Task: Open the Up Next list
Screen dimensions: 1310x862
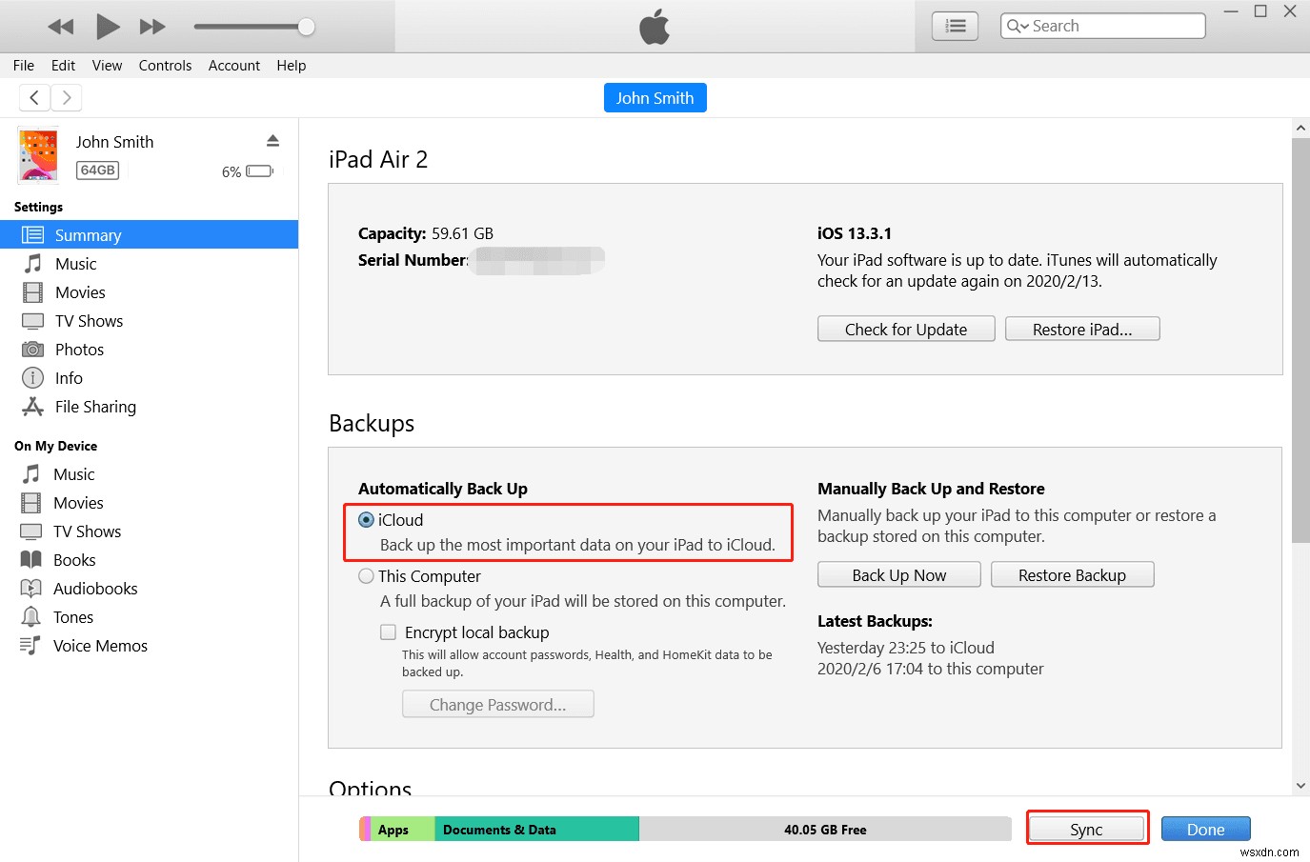Action: pyautogui.click(x=954, y=26)
